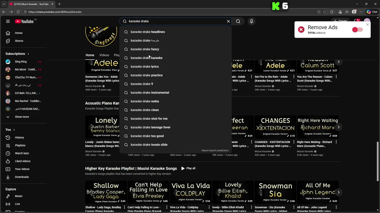Choose suggestion karaoke drake fancy
The width and height of the screenshot is (380, 213).
pos(175,49)
